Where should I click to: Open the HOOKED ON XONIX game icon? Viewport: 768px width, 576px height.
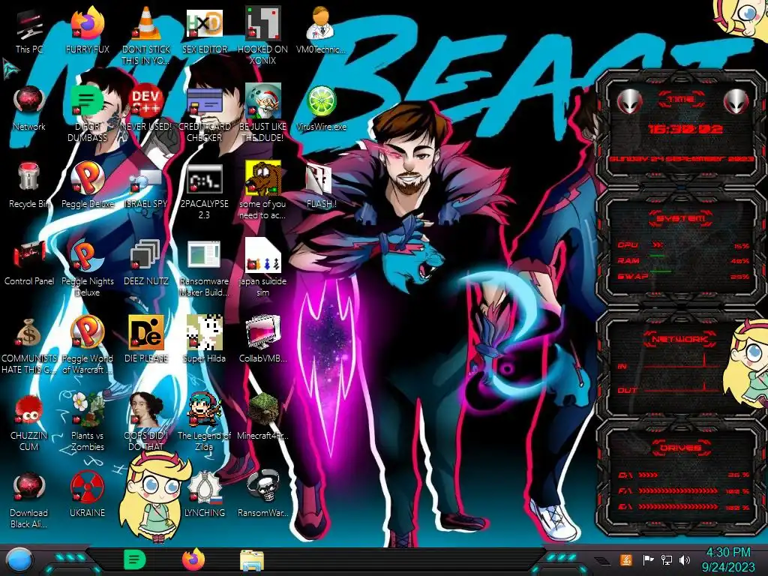[x=262, y=35]
